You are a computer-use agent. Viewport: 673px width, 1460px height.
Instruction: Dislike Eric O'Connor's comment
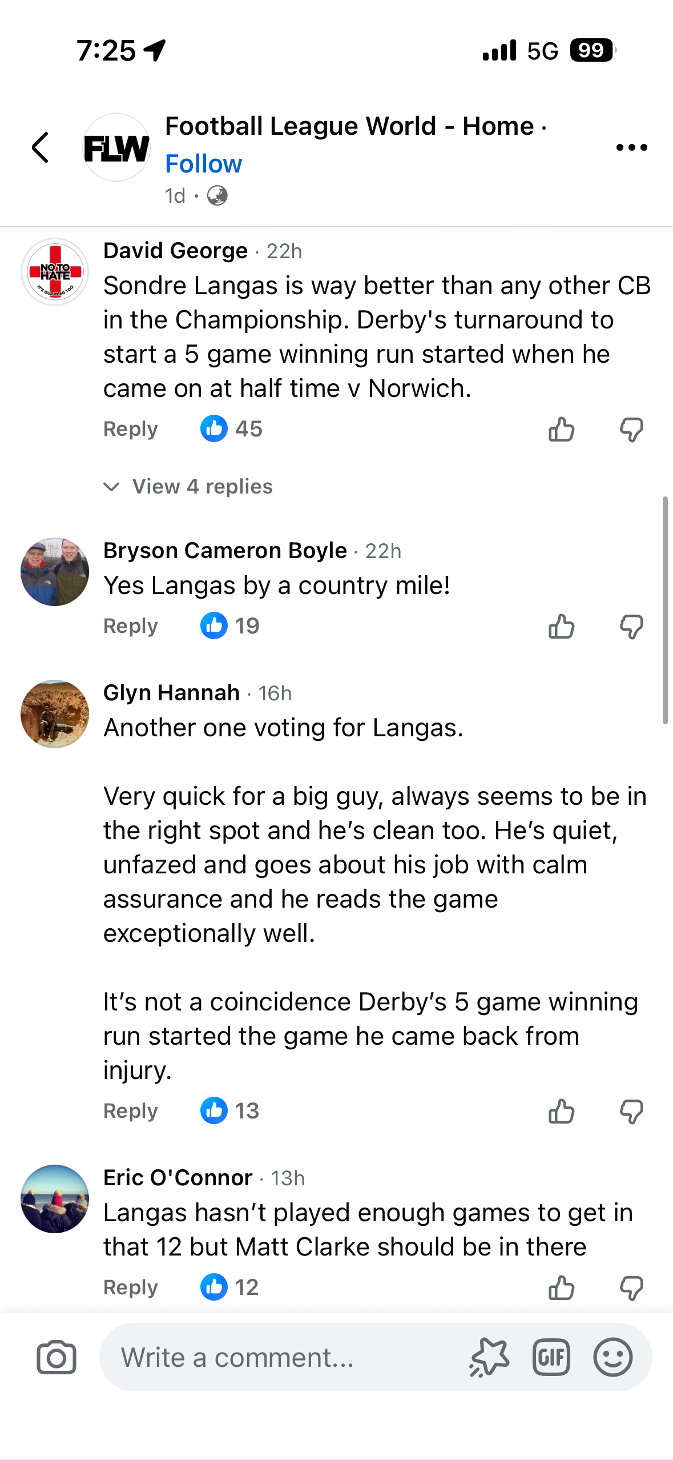631,1288
